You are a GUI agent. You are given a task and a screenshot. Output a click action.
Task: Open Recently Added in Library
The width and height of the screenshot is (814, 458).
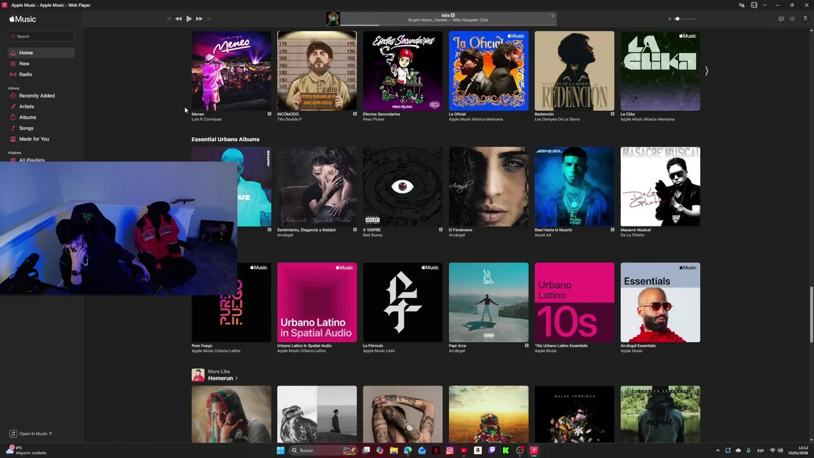tap(41, 95)
